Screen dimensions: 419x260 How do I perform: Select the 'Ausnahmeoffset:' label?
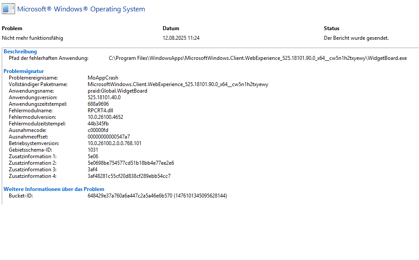pyautogui.click(x=28, y=137)
